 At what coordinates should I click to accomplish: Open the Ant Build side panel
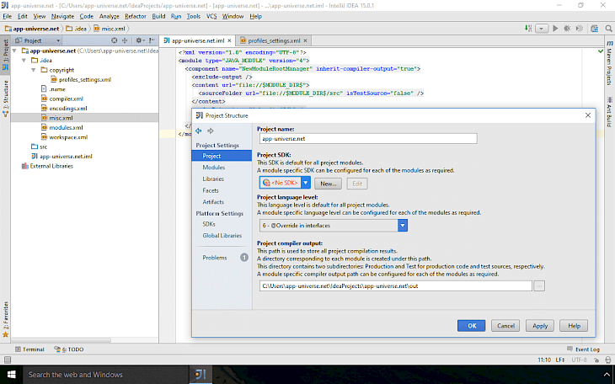(609, 112)
